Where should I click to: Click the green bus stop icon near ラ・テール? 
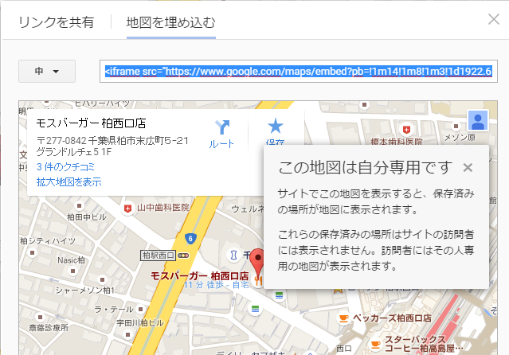[256, 309]
